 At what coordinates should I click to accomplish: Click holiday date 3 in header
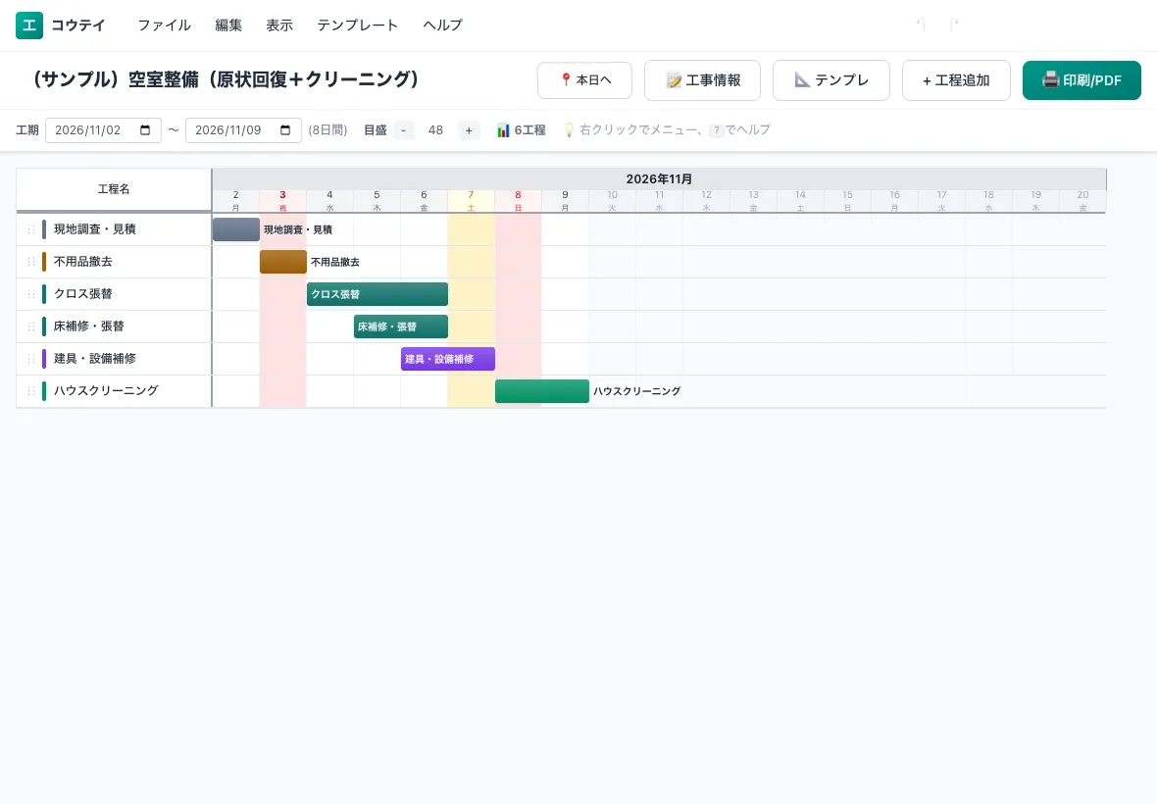(282, 201)
